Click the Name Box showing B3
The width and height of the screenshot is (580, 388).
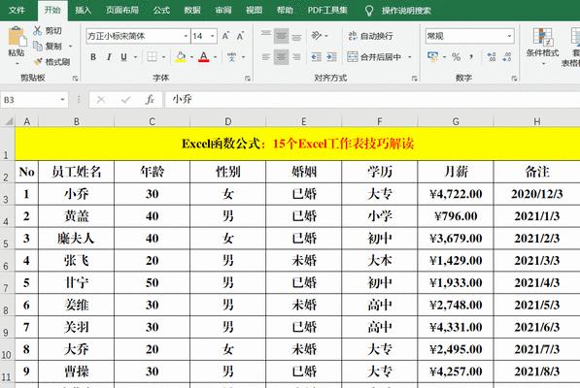pyautogui.click(x=34, y=100)
